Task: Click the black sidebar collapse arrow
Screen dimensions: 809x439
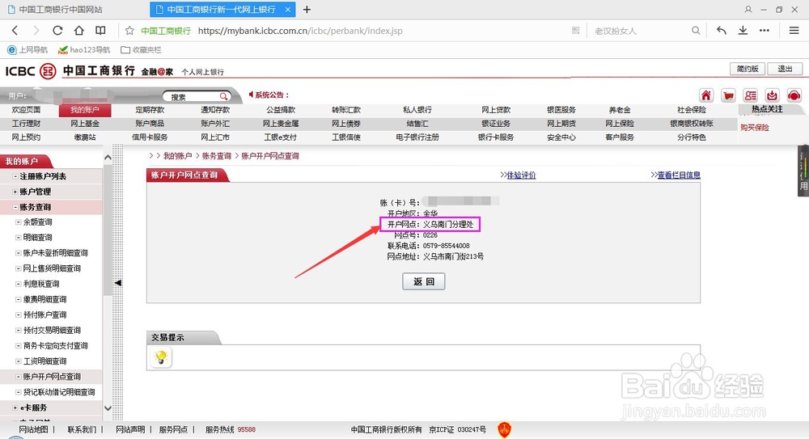Action: tap(118, 283)
